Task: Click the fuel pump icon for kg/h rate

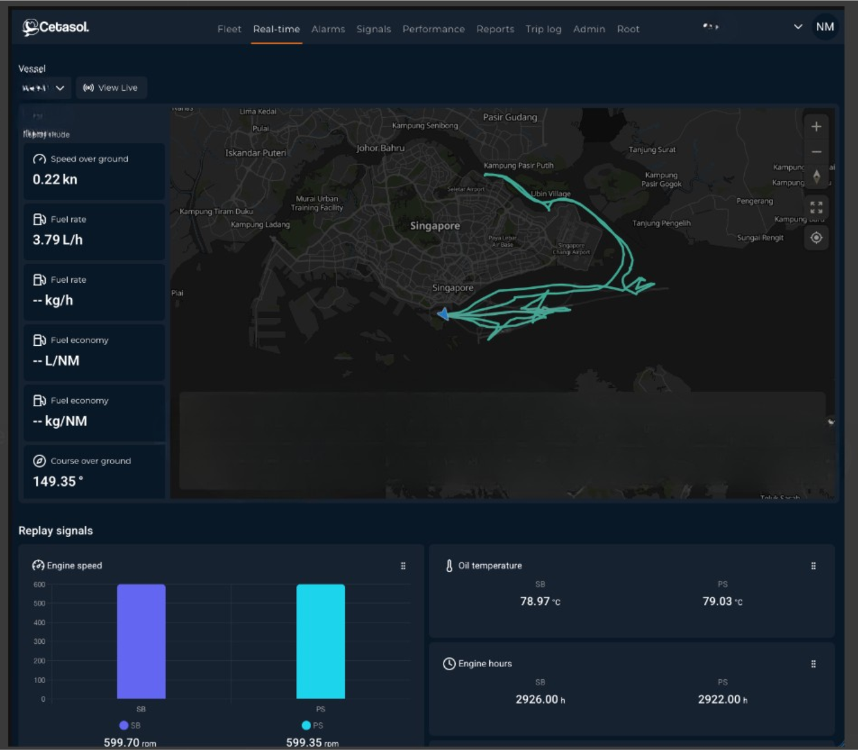Action: tap(39, 280)
